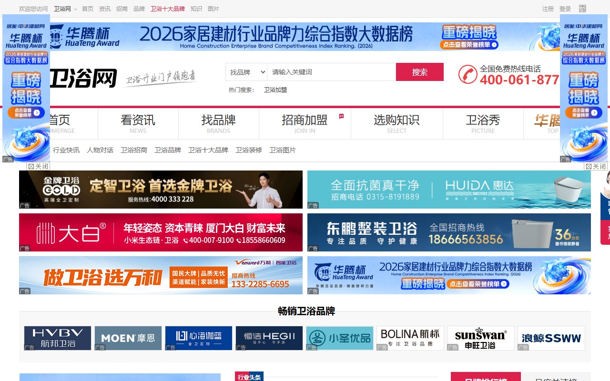The width and height of the screenshot is (610, 381).
Task: Open the 找品牌 search category dropdown
Action: point(246,72)
